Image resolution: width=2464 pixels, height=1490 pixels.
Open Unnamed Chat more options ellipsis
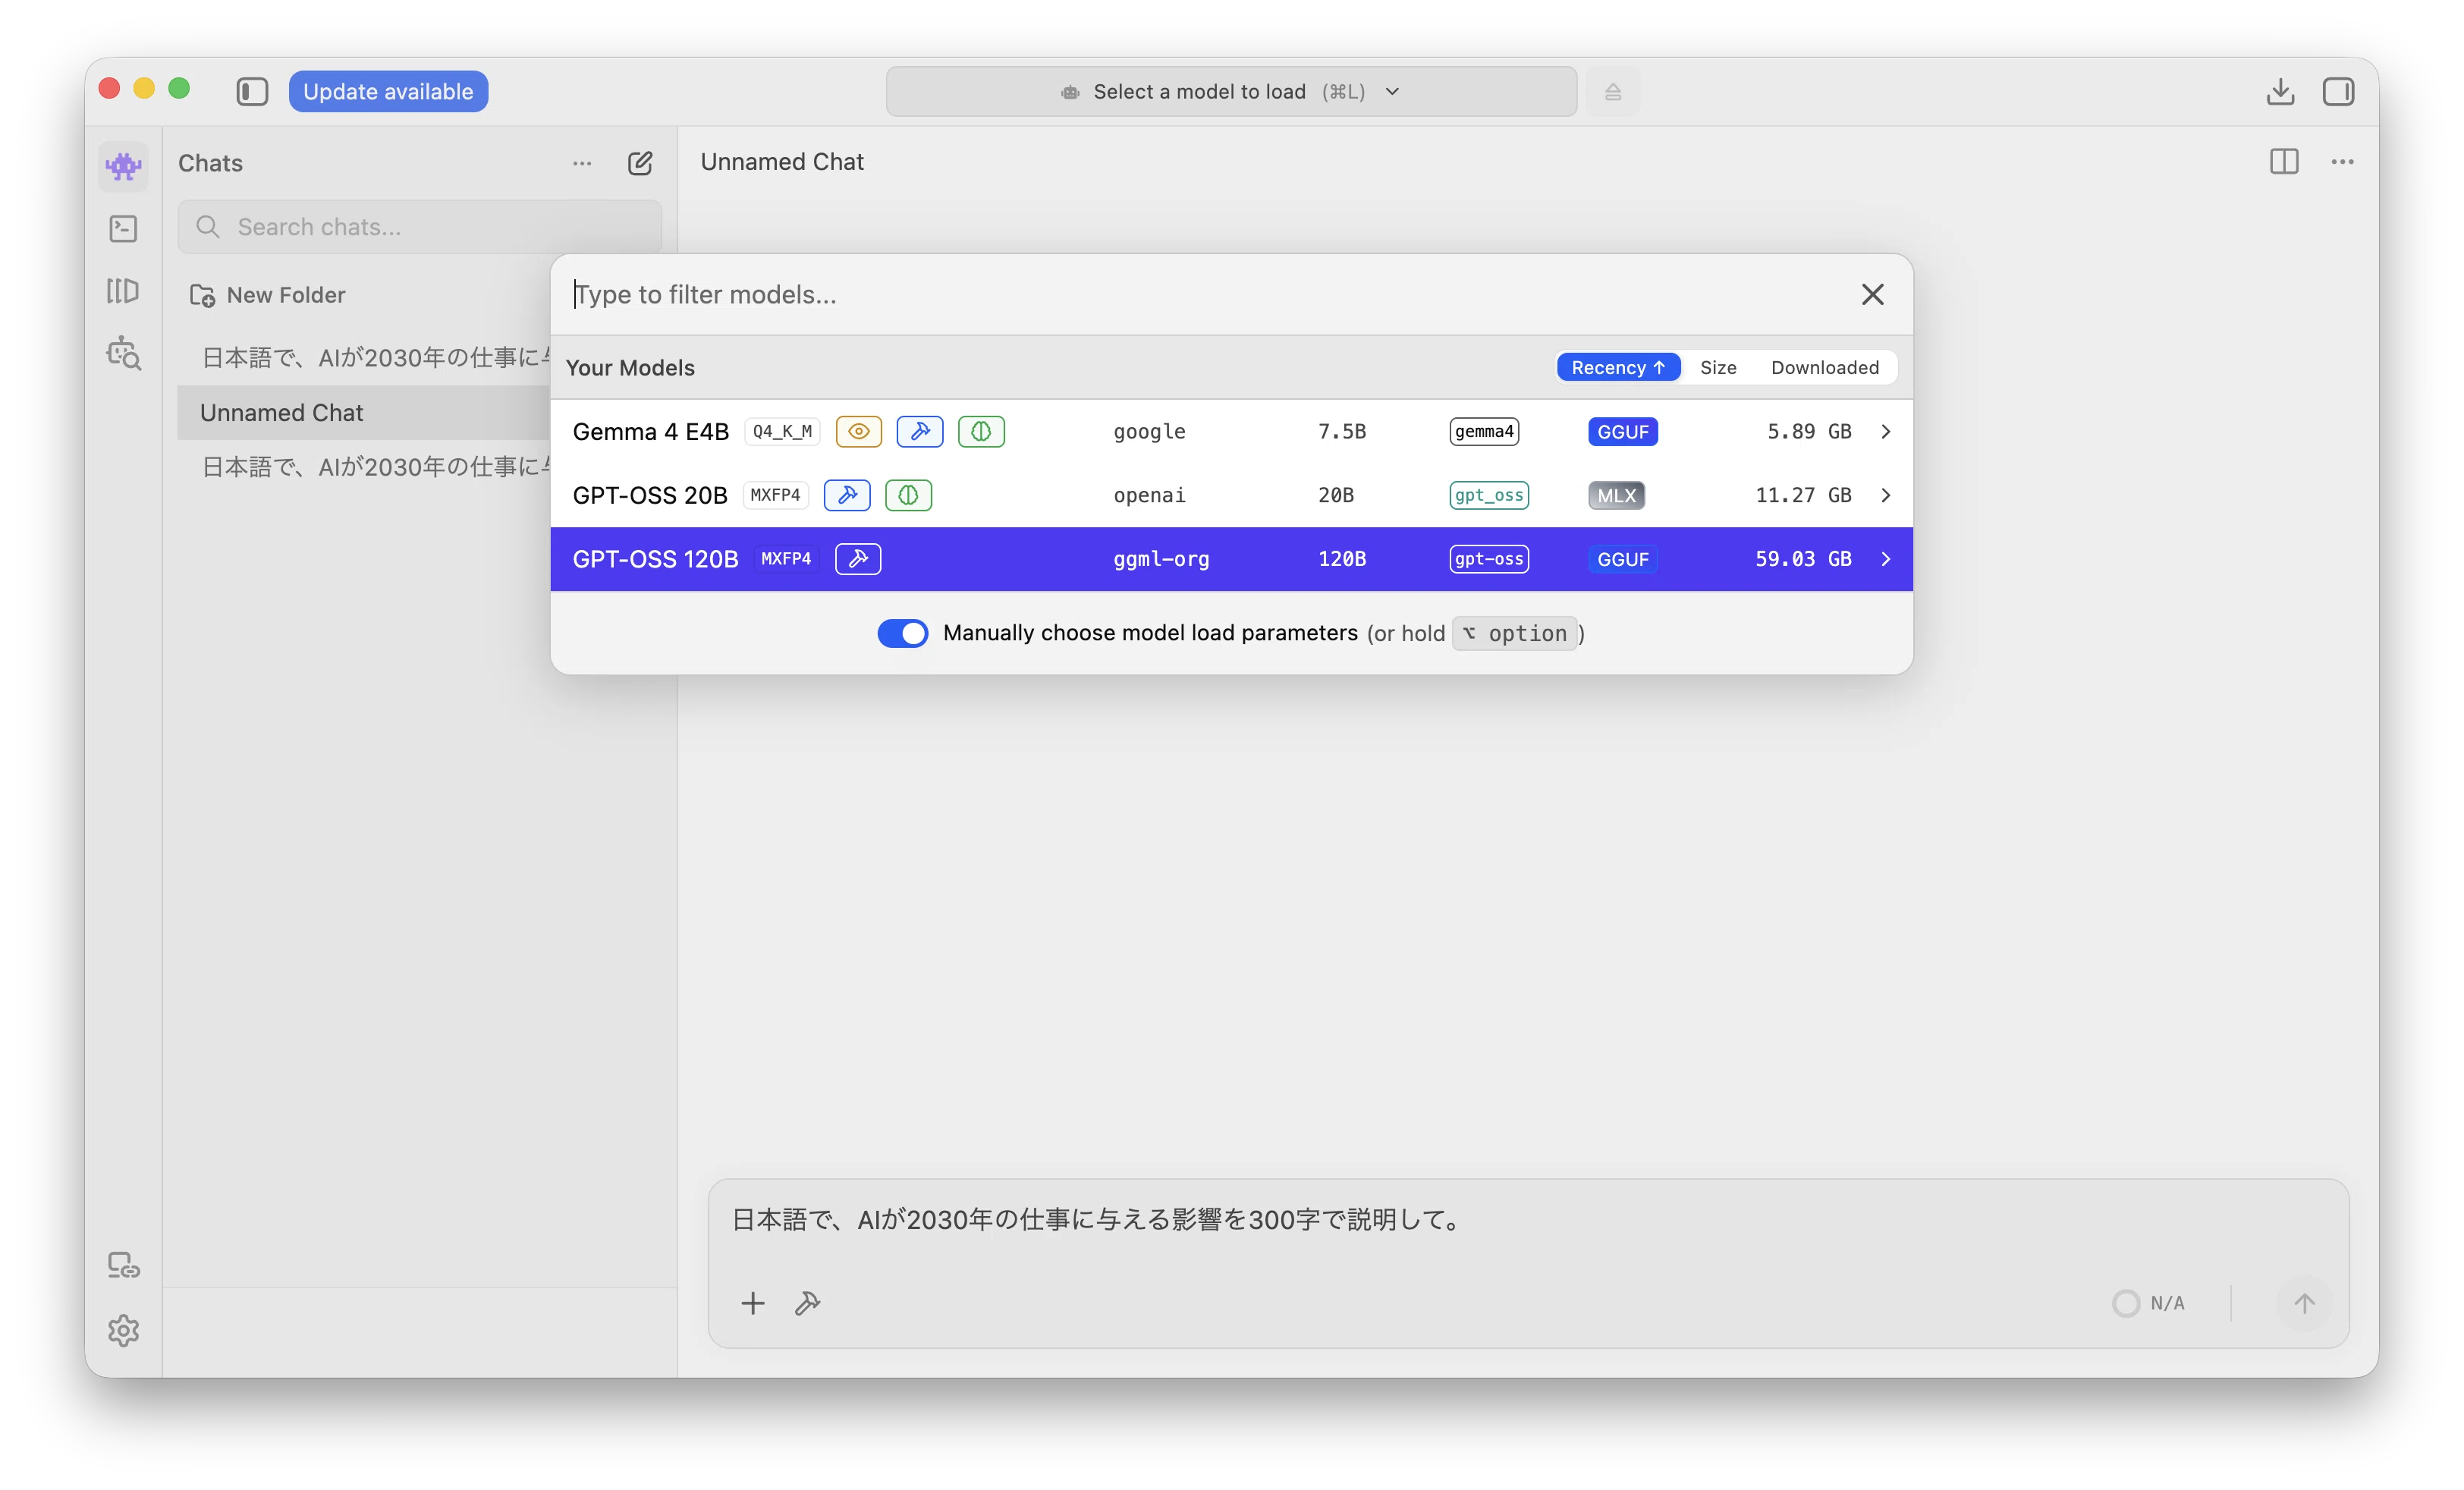[x=2341, y=161]
